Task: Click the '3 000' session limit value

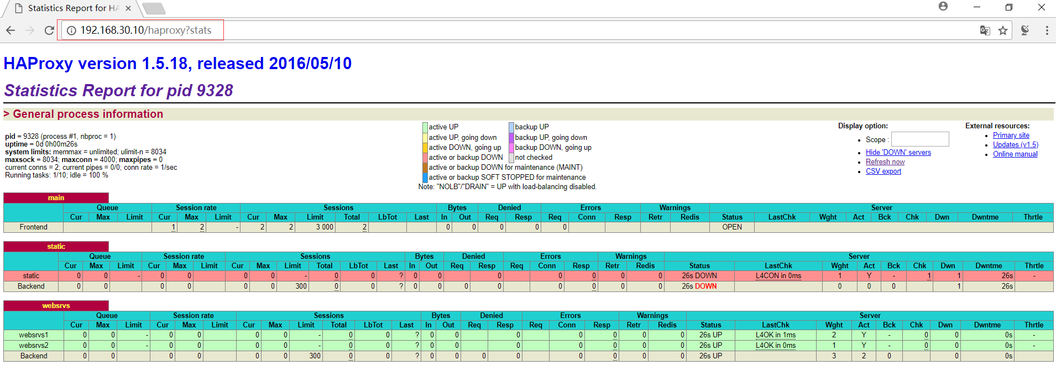Action: 325,227
